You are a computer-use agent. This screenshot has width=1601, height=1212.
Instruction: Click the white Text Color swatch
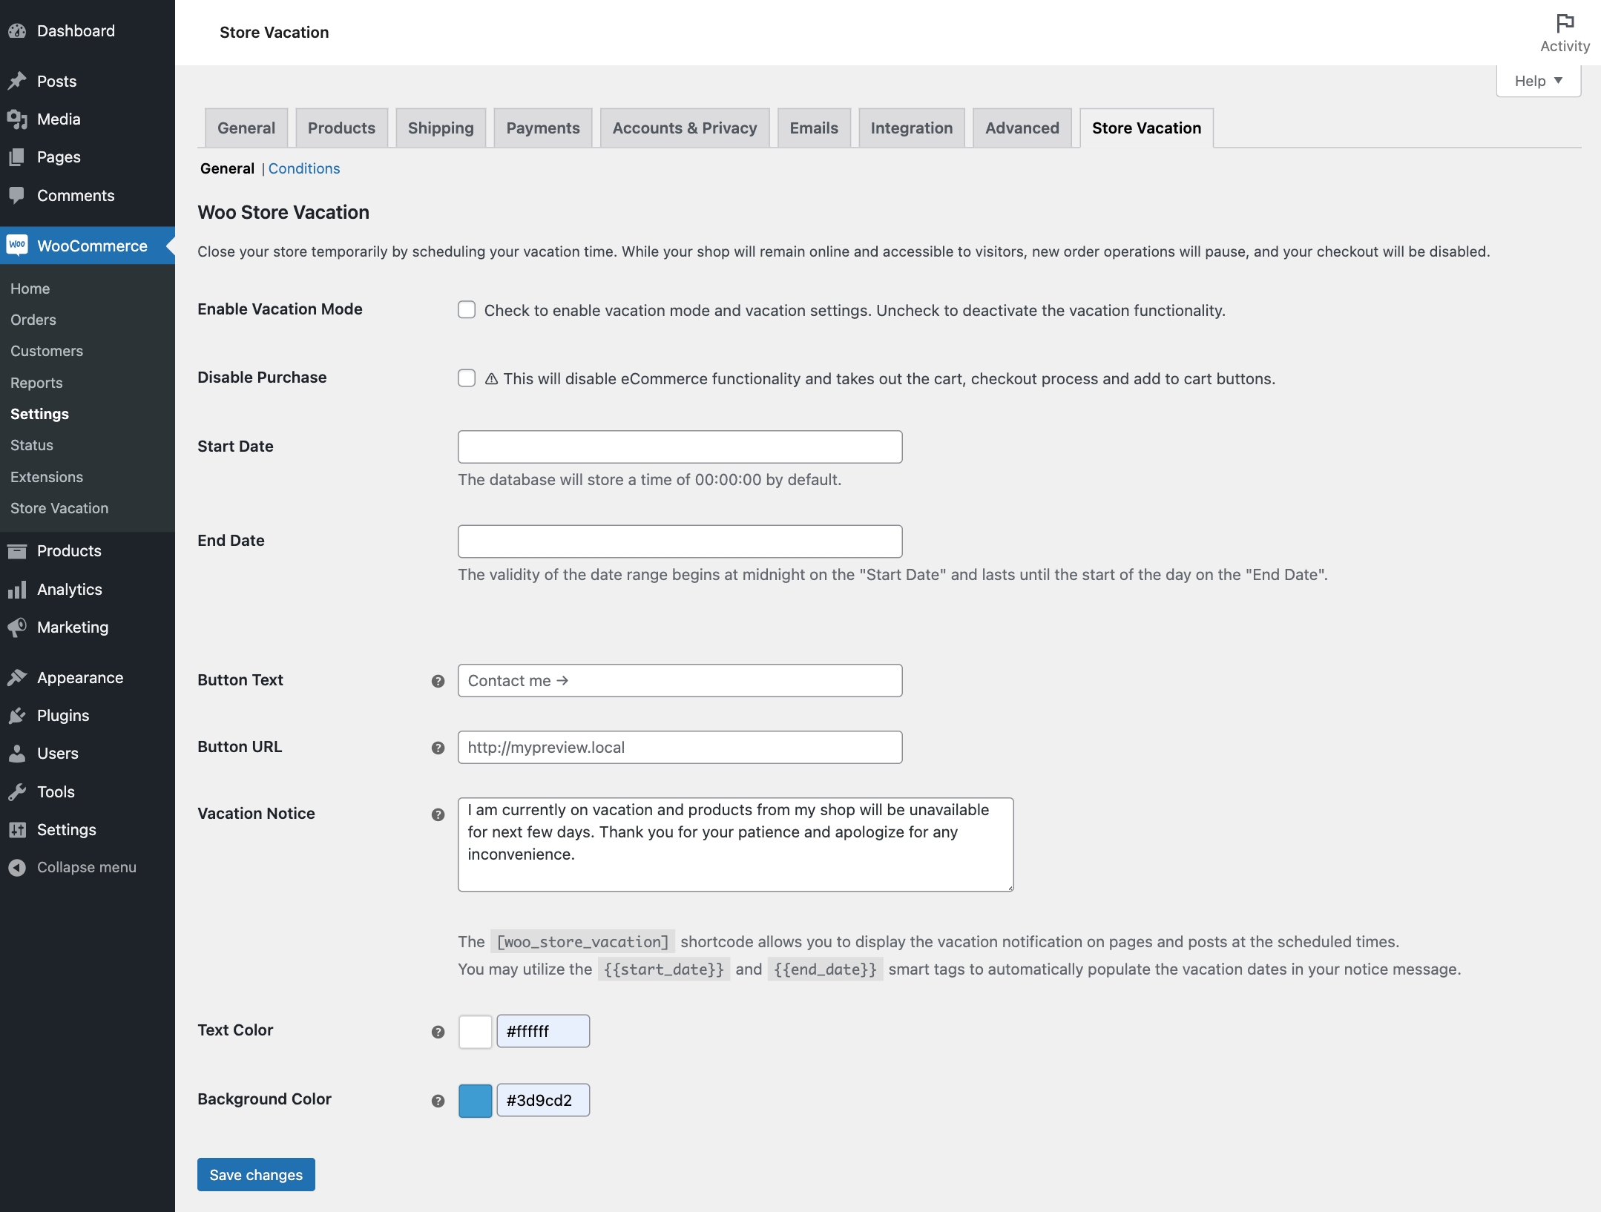pyautogui.click(x=475, y=1031)
